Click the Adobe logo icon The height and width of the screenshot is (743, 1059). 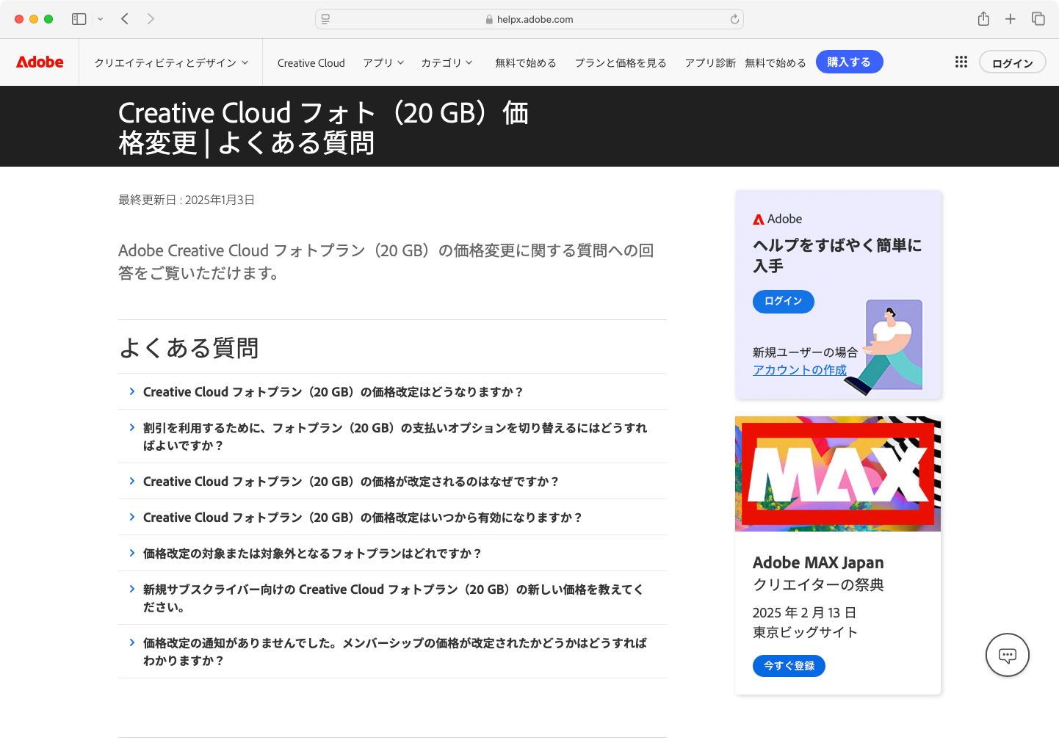[x=39, y=62]
